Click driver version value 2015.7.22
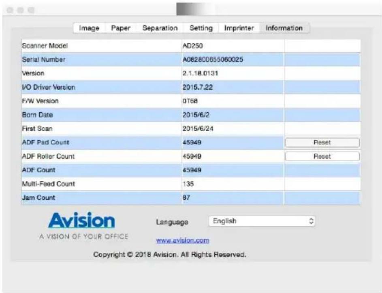The width and height of the screenshot is (382, 293). [x=198, y=87]
